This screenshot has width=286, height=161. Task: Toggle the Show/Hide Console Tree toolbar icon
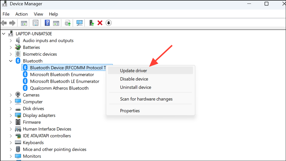click(x=24, y=23)
